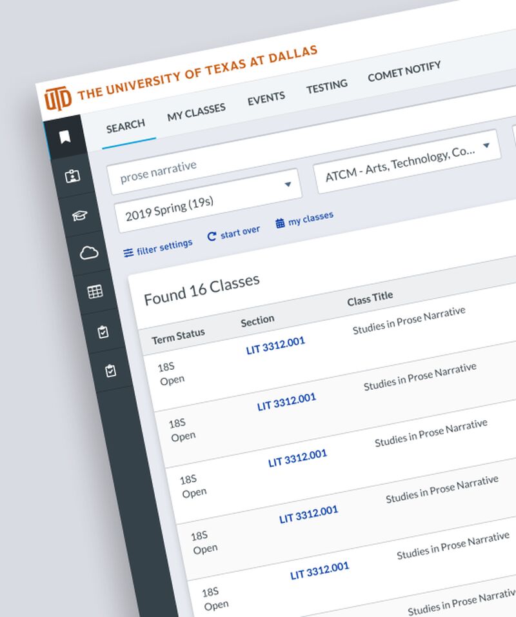Click the Found 16 Classes heading
Screen dimensions: 516x617
click(201, 290)
